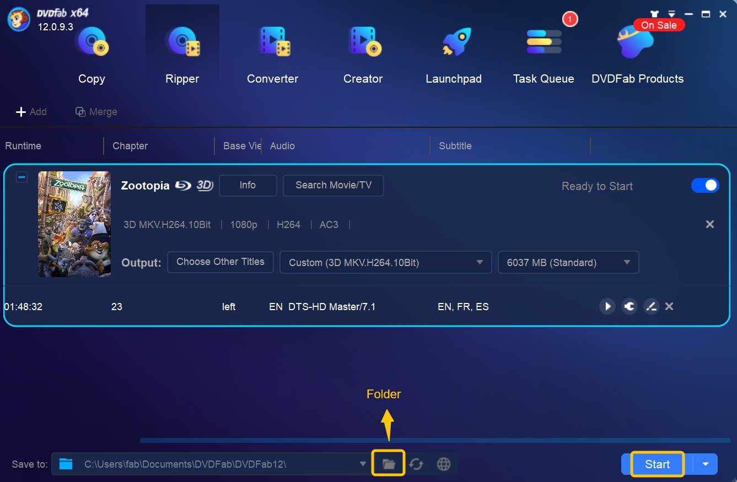Launch the Launchpad module
This screenshot has height=482, width=737.
tap(453, 52)
